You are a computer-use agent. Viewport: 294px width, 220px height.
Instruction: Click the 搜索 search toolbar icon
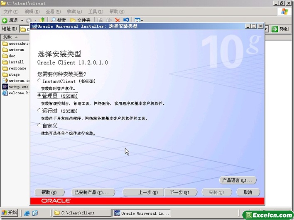tap(54, 20)
